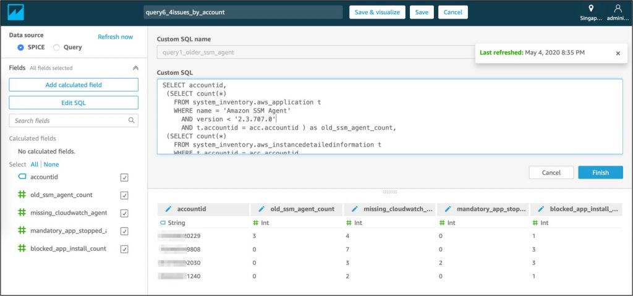Close the Last refreshed notification
This screenshot has width=633, height=296.
(618, 53)
